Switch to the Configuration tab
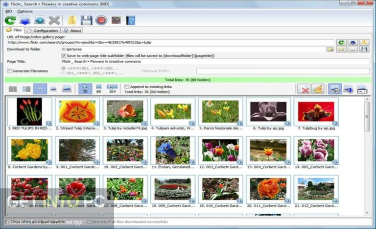 point(43,30)
